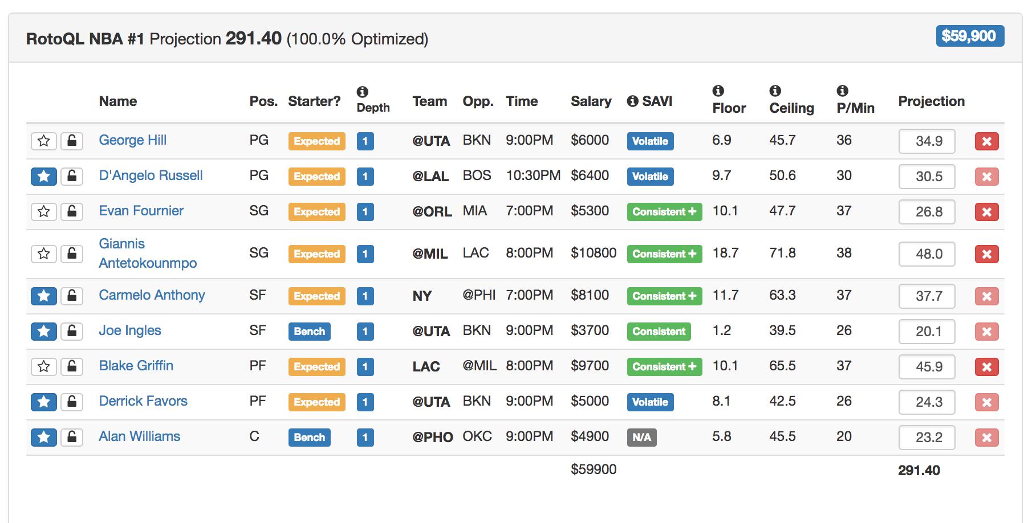
Task: Remove Giannis Antetokounmpo with red X
Action: click(x=987, y=254)
